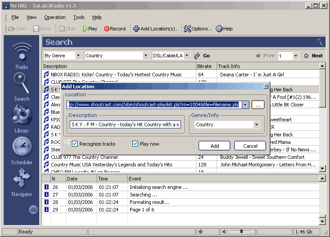
Task: Click Cancel in Add Location dialog
Action: pos(250,146)
